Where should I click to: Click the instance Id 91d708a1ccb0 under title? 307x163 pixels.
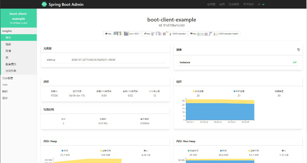(x=172, y=25)
